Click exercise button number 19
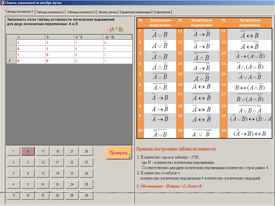 [x=57, y=185]
